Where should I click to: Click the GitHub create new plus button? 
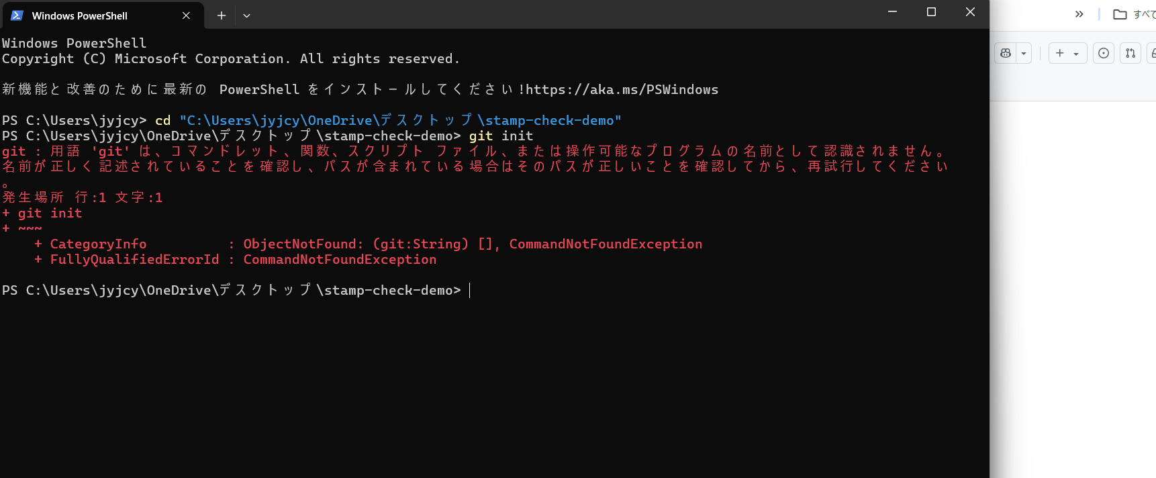1067,53
